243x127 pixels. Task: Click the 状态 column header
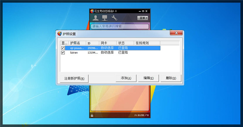point(125,43)
